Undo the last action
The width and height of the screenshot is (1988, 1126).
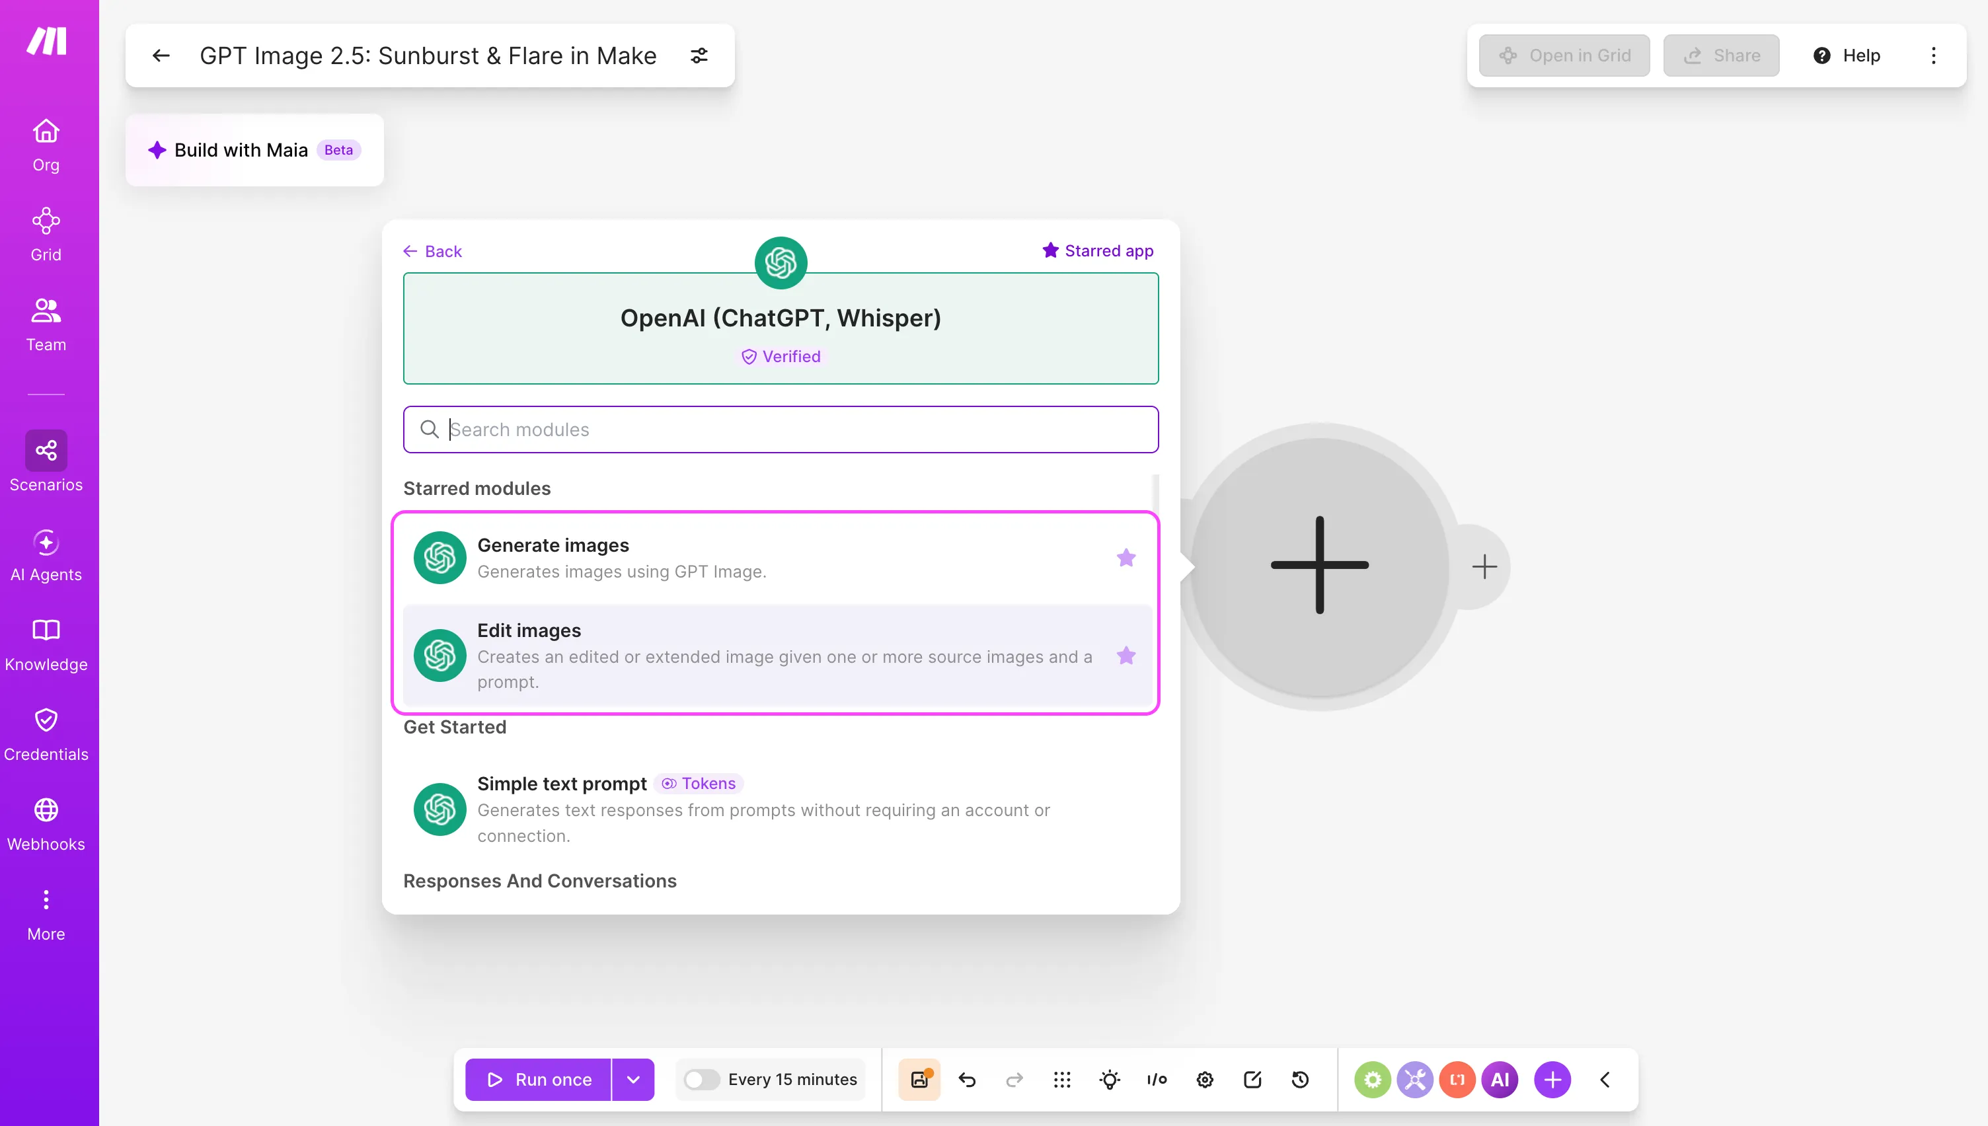point(966,1080)
